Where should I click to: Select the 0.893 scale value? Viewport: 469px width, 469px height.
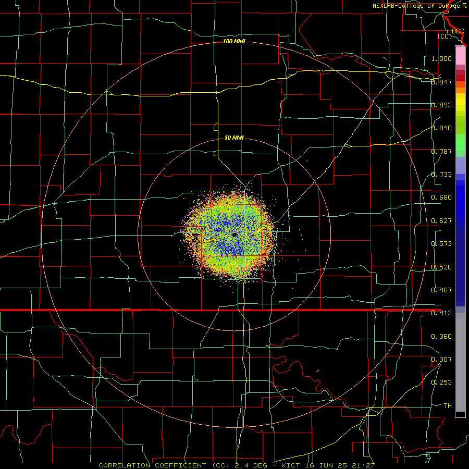click(x=441, y=105)
